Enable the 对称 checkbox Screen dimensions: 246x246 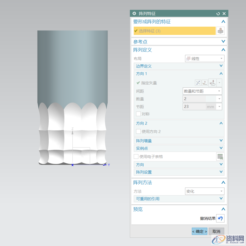click(x=138, y=114)
